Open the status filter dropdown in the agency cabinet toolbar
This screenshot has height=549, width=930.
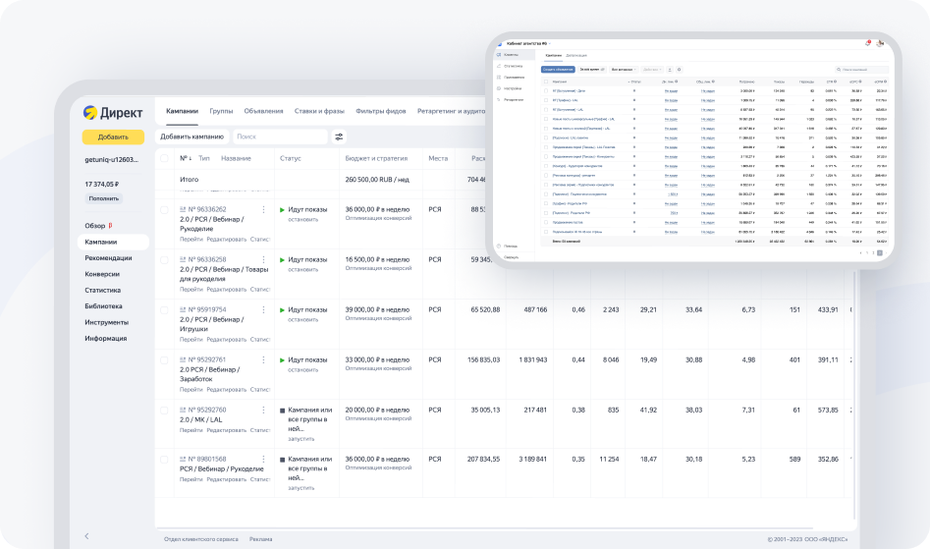(x=624, y=70)
